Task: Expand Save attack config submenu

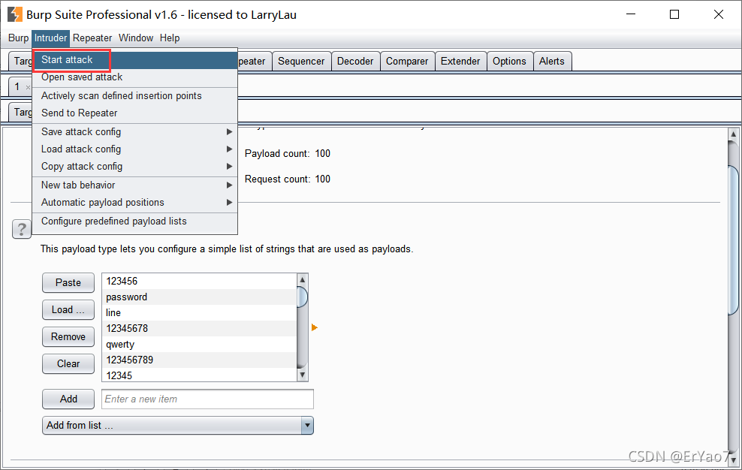Action: (x=135, y=132)
